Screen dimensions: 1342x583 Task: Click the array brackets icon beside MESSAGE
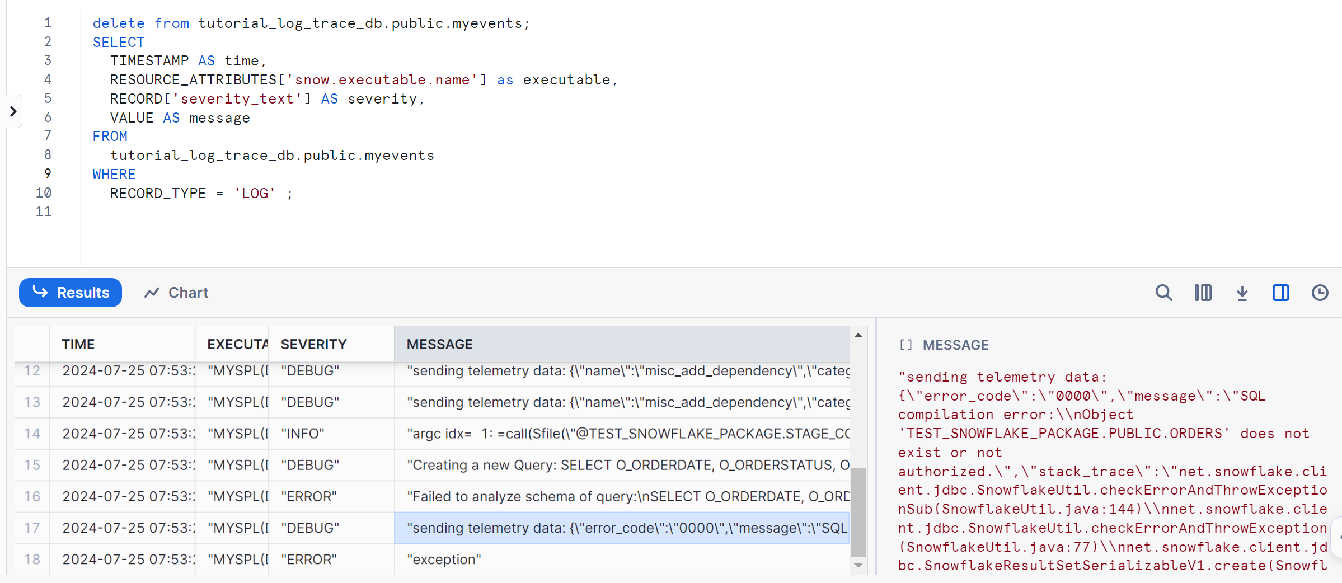pos(905,345)
